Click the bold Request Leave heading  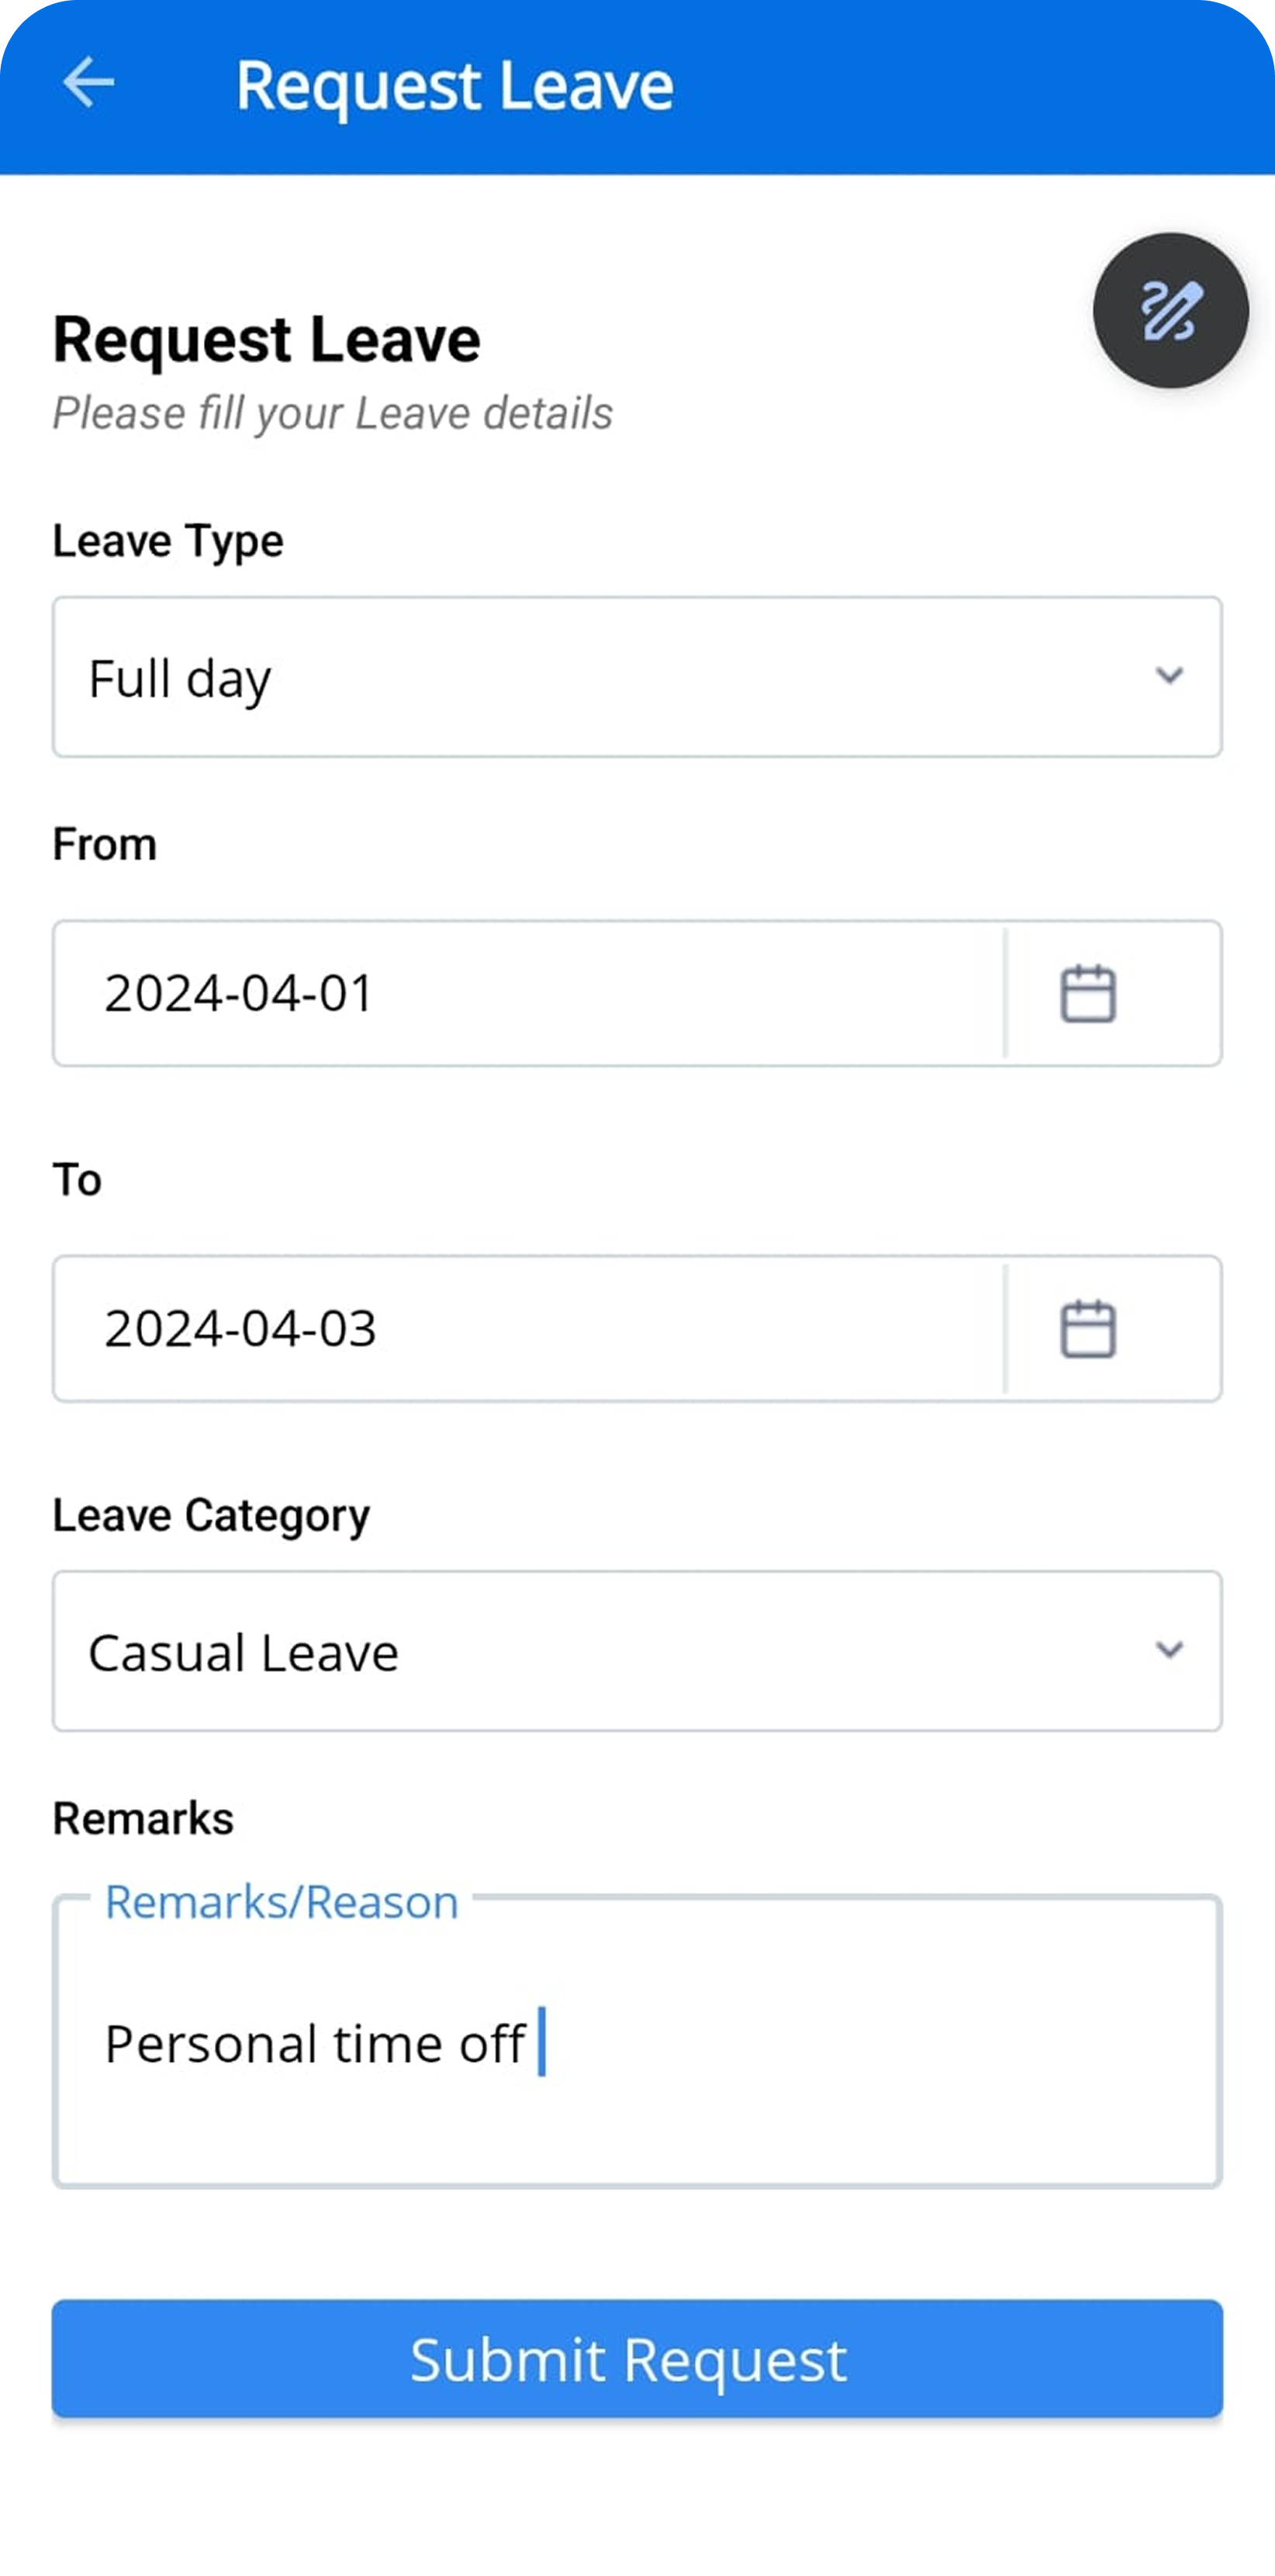[x=266, y=339]
